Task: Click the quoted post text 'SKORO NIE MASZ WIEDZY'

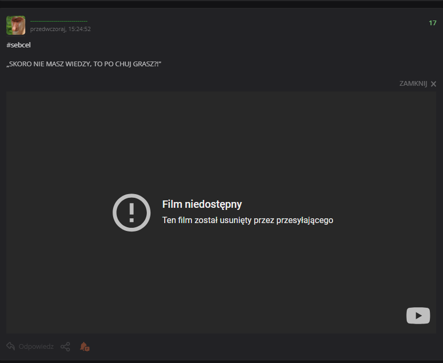Action: [53, 64]
